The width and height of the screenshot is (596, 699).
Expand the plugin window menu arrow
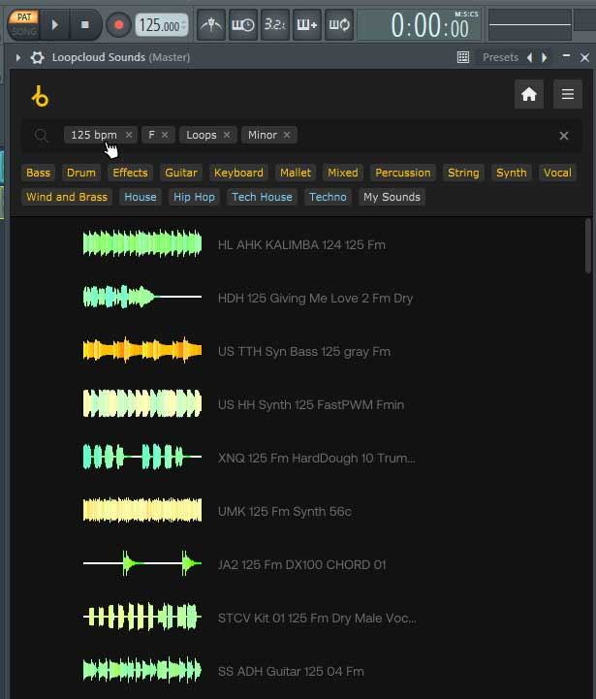tap(18, 57)
